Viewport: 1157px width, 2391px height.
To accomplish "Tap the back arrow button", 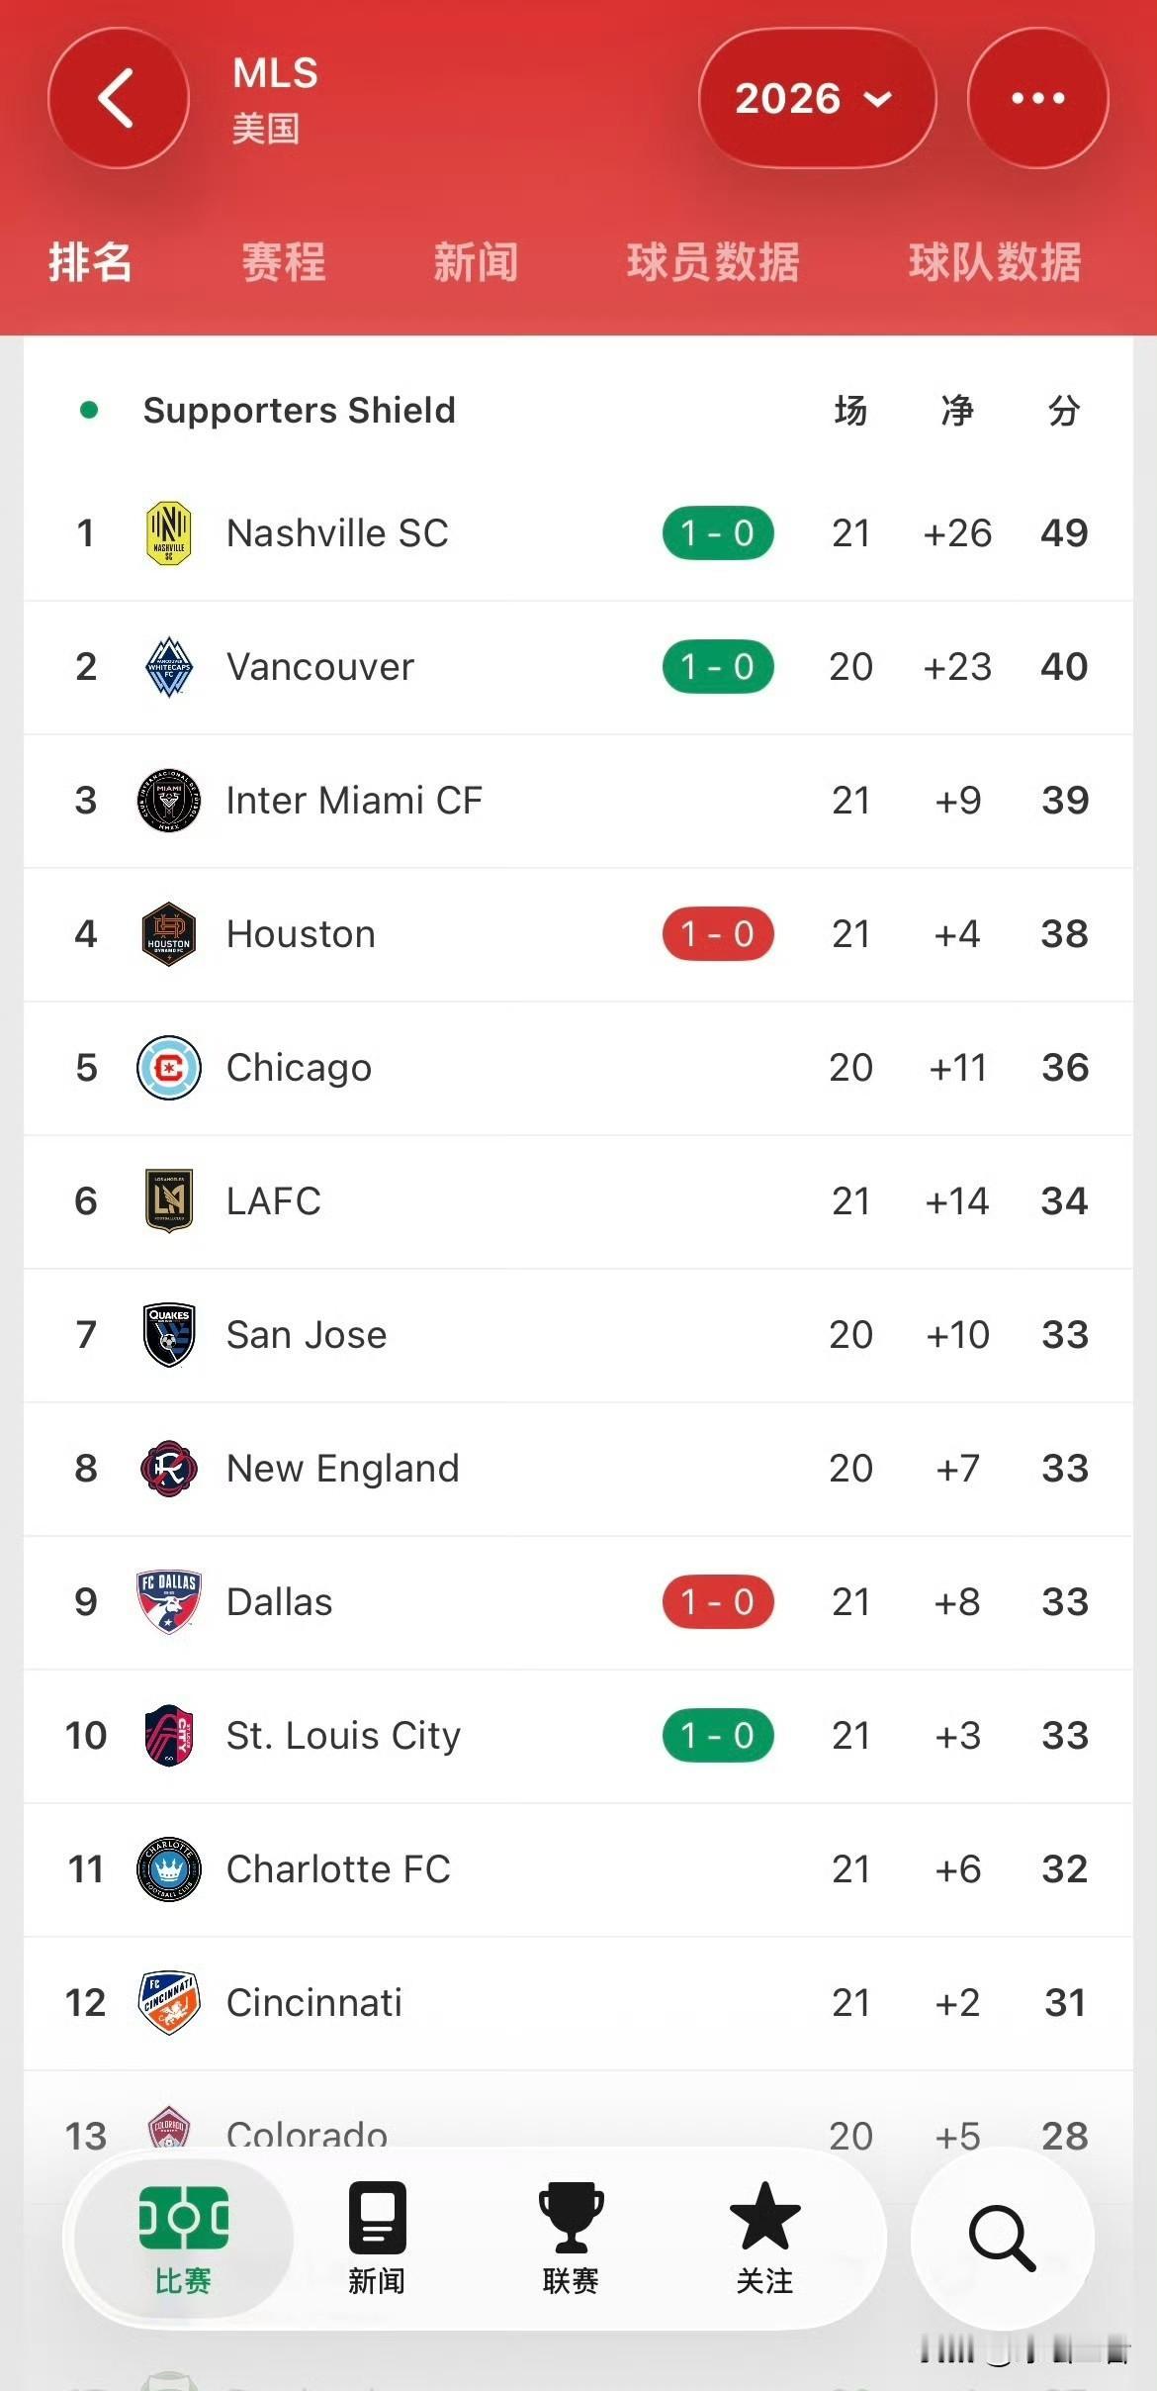I will coord(118,98).
